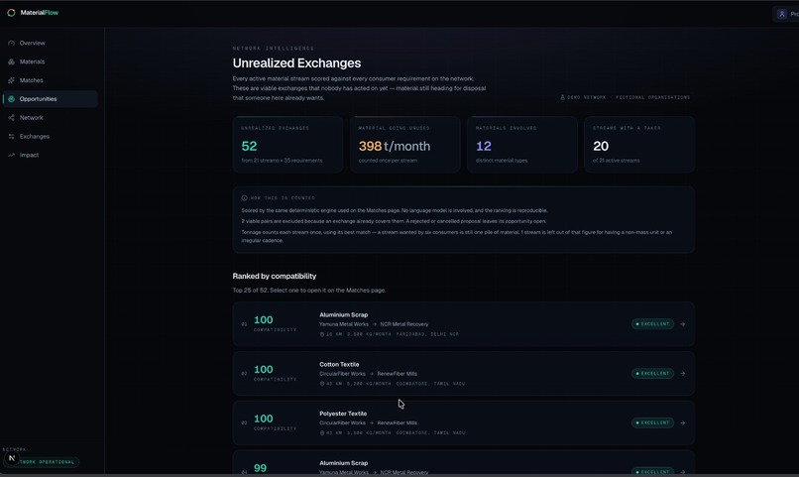Click arrow on first Aluminium Scrap row
The image size is (799, 477).
682,324
